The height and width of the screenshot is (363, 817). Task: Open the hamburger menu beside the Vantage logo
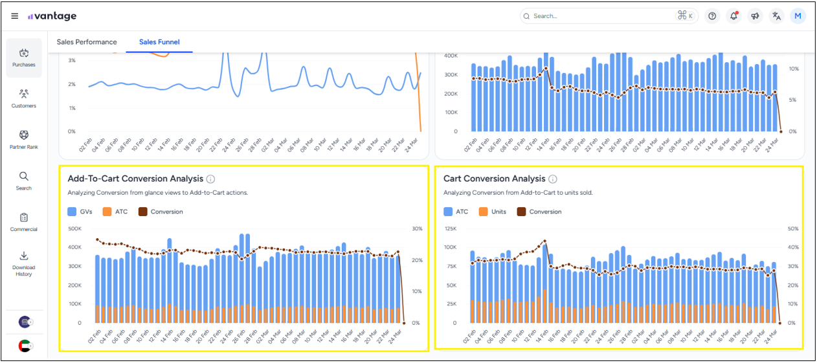point(15,16)
